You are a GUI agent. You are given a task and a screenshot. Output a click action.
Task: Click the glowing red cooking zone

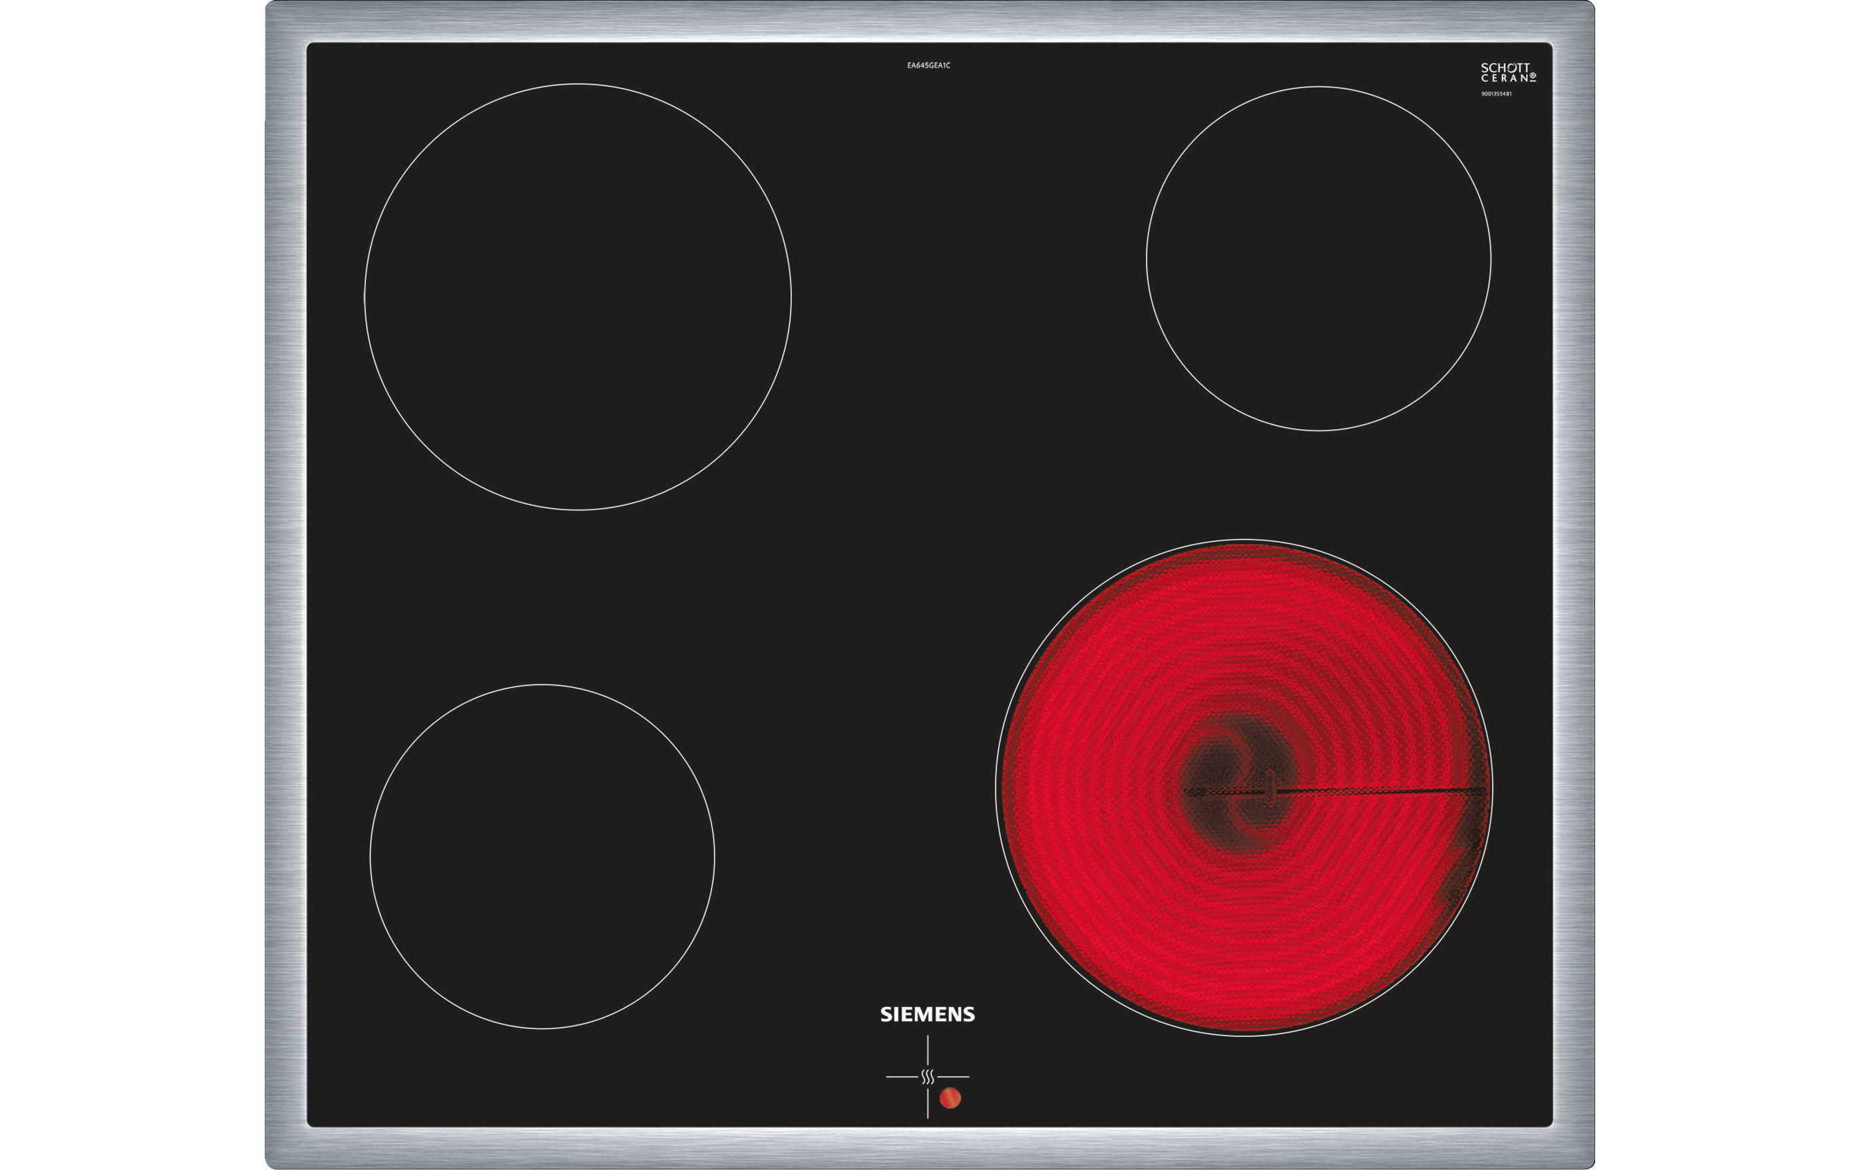[1244, 911]
